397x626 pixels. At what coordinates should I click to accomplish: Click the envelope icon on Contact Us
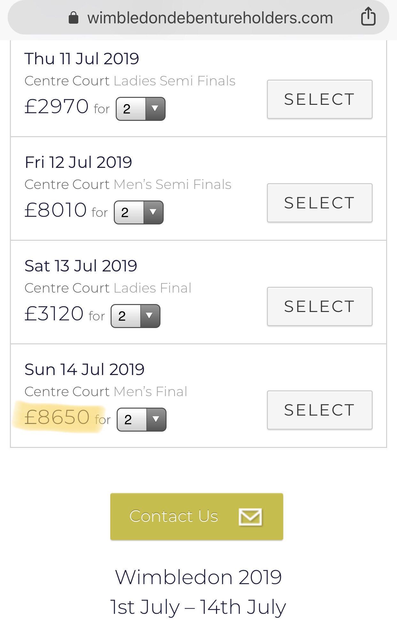[250, 517]
